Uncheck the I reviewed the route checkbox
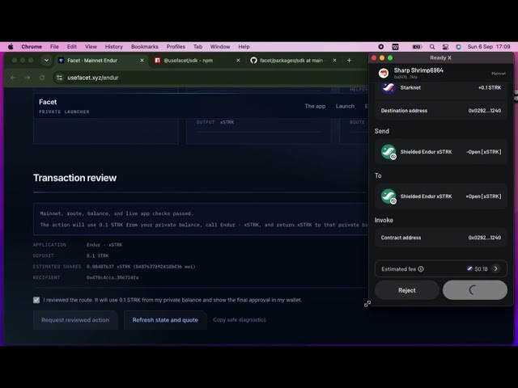The image size is (518, 388). (36, 300)
